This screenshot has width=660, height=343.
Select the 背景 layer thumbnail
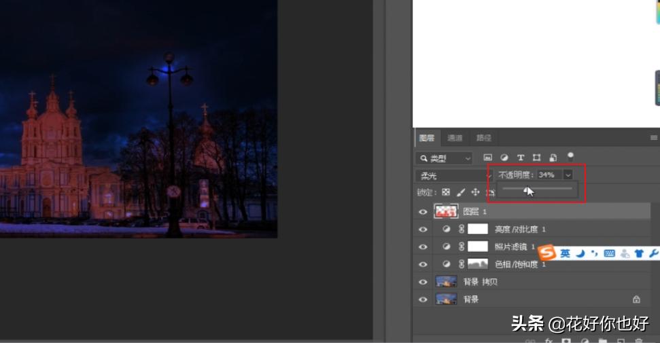click(x=446, y=300)
